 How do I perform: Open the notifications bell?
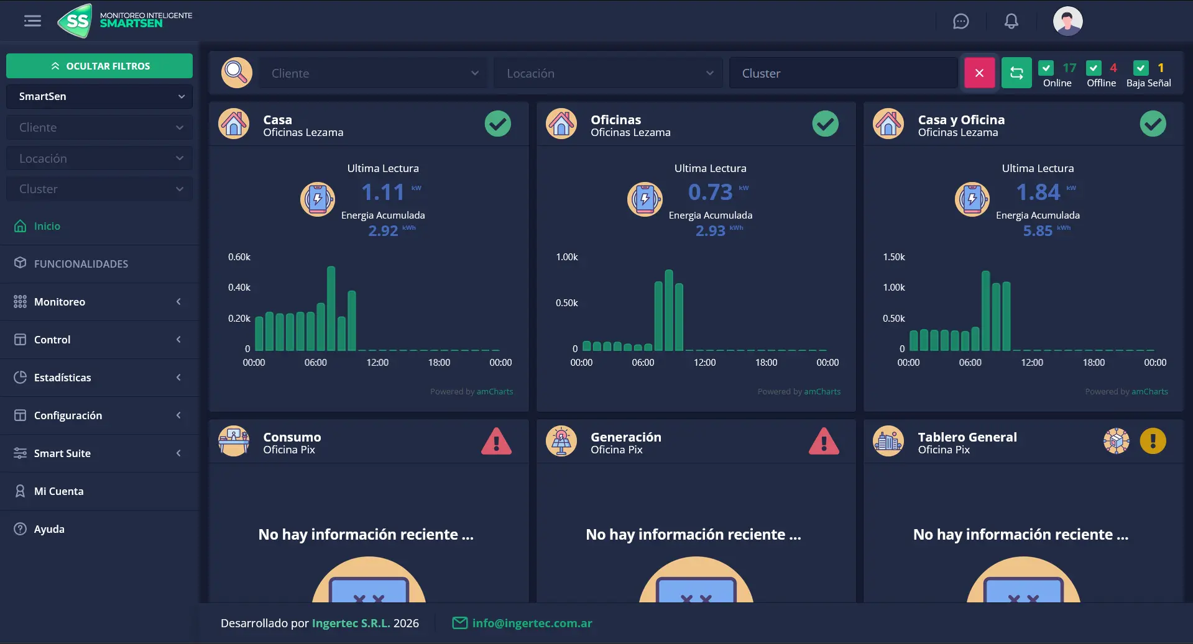pos(1011,22)
